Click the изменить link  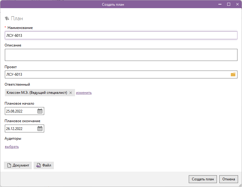pyautogui.click(x=84, y=93)
